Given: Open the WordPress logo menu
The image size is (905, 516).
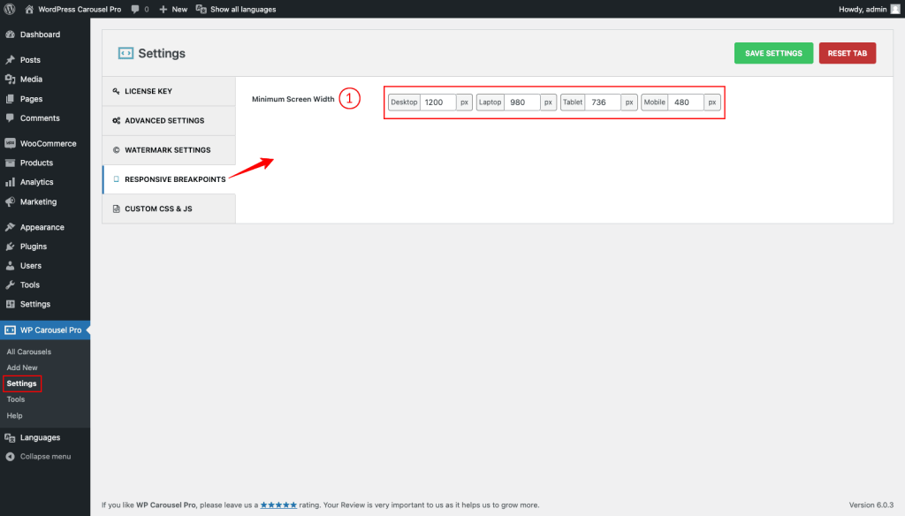Looking at the screenshot, I should click(x=9, y=9).
